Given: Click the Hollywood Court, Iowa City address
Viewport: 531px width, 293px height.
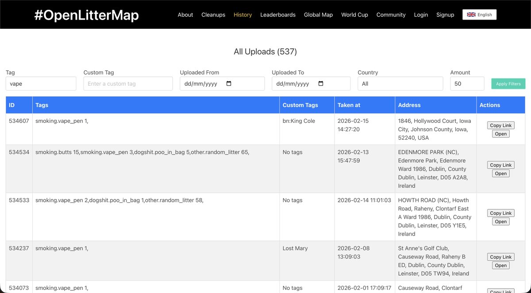Looking at the screenshot, I should coord(435,129).
